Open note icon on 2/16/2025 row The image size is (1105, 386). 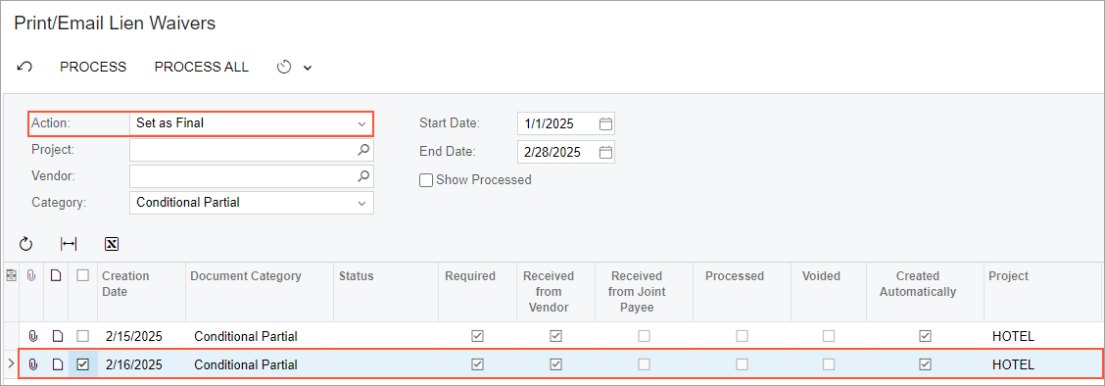point(58,364)
